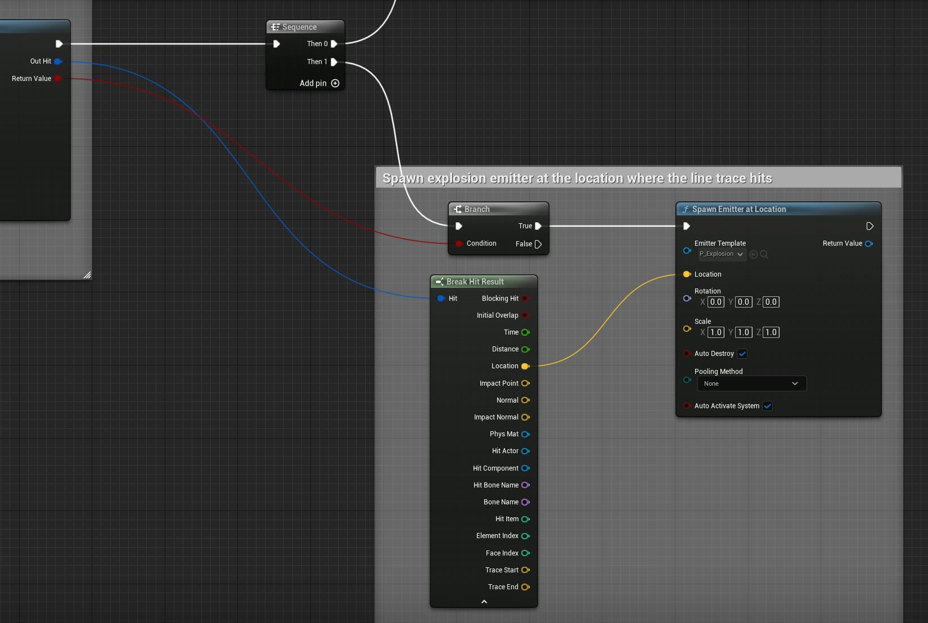Click the Time float output pin
This screenshot has height=623, width=928.
pos(526,332)
